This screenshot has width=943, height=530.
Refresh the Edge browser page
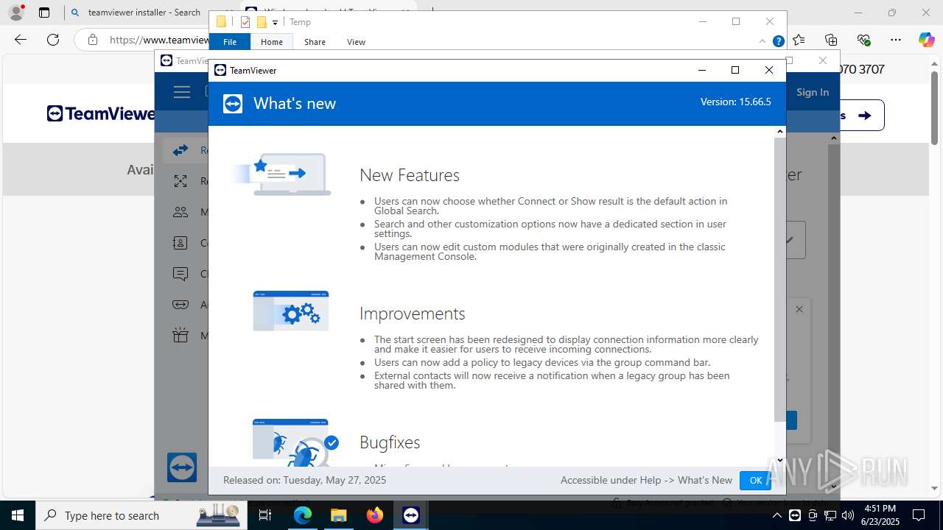click(x=53, y=40)
